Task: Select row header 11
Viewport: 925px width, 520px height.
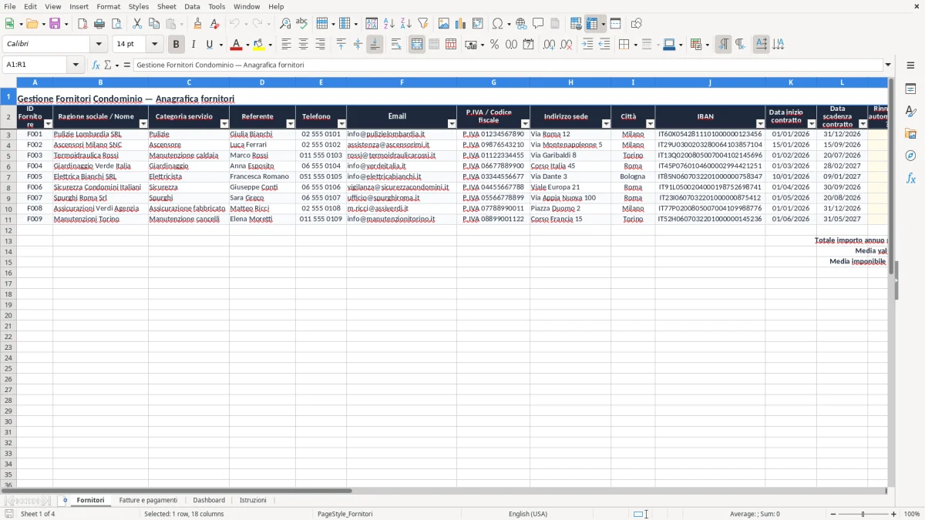Action: 8,220
